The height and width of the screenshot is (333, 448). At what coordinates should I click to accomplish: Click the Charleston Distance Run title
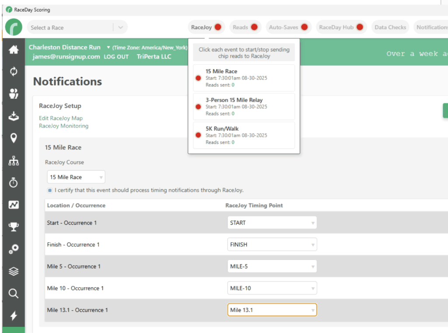click(65, 47)
